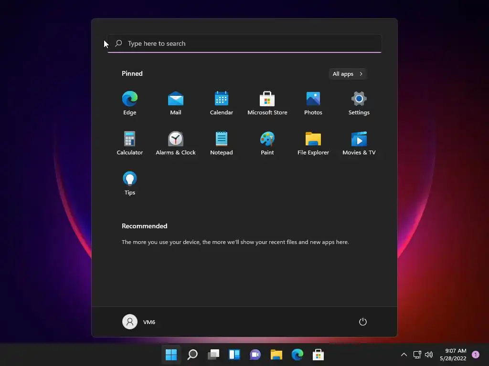Open File Explorer on the taskbar
This screenshot has width=489, height=366.
click(276, 355)
